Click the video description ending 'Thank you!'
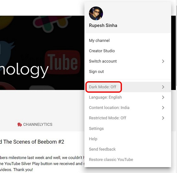Viewport: 177px width, 173px height. coord(42,163)
